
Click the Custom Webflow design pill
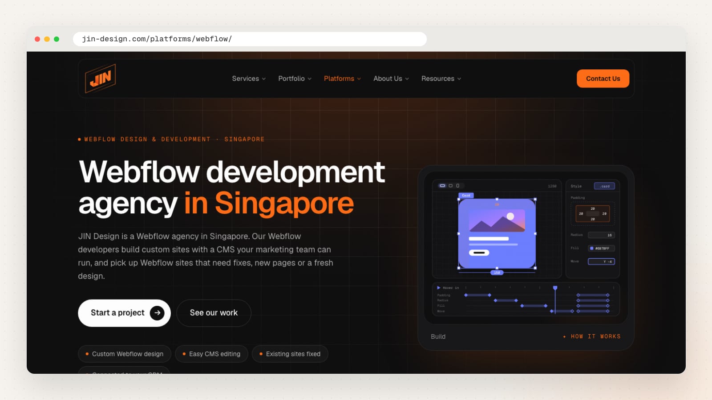coord(125,354)
